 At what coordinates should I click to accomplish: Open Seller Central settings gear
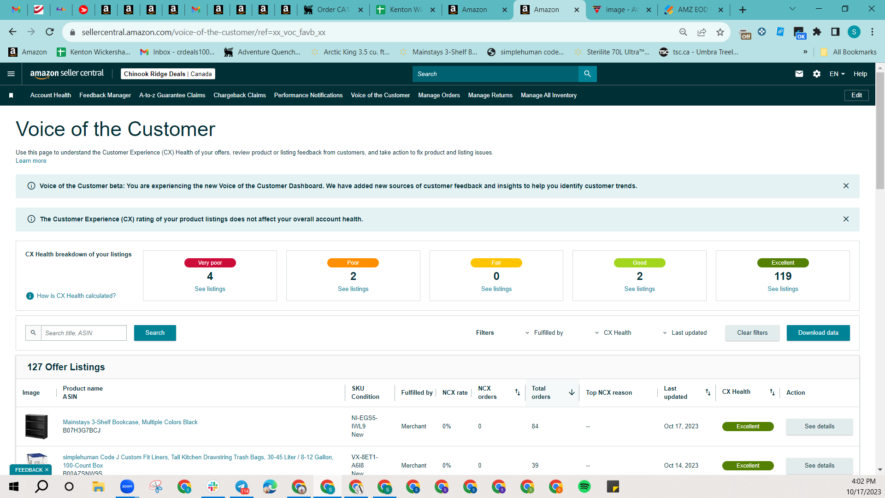[x=817, y=74]
